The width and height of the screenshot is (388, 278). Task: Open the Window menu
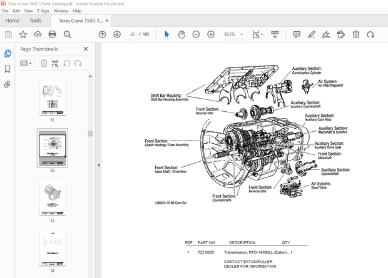point(61,11)
